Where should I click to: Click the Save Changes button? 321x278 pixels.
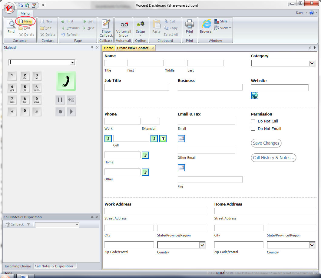click(266, 143)
